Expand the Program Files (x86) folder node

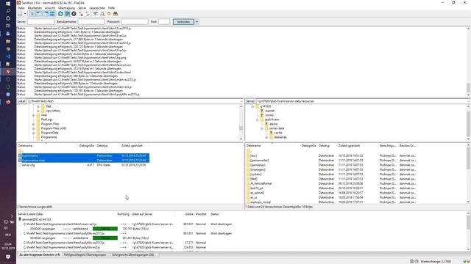click(x=34, y=128)
